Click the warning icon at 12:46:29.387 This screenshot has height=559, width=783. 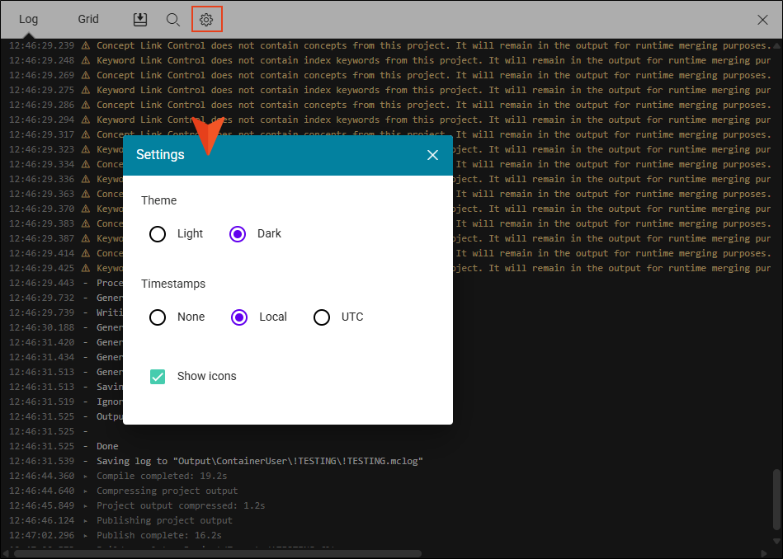(x=85, y=238)
